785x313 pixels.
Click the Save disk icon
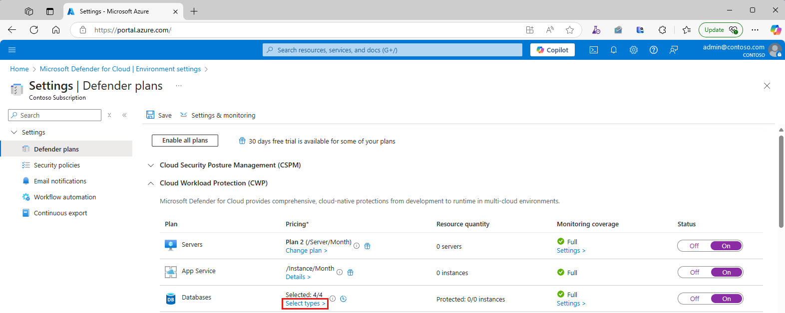point(150,115)
